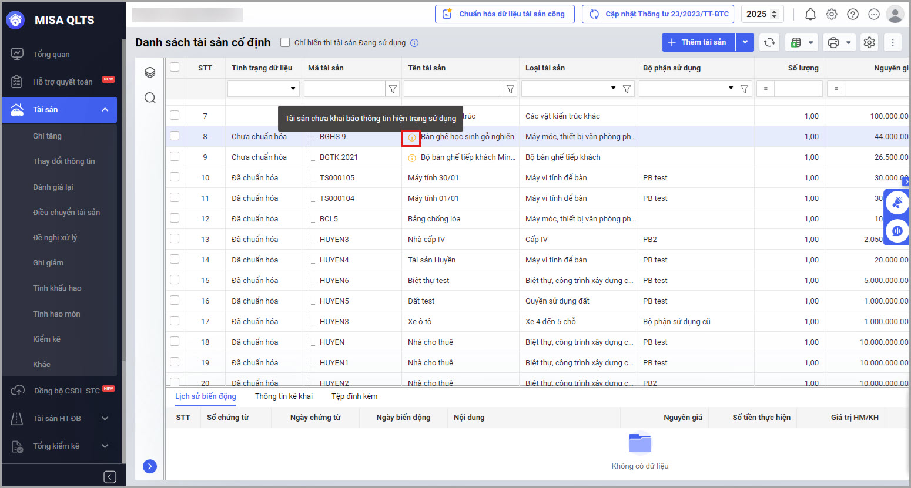Tick the checkbox for row 10
Screen dimensions: 911x488
click(175, 177)
